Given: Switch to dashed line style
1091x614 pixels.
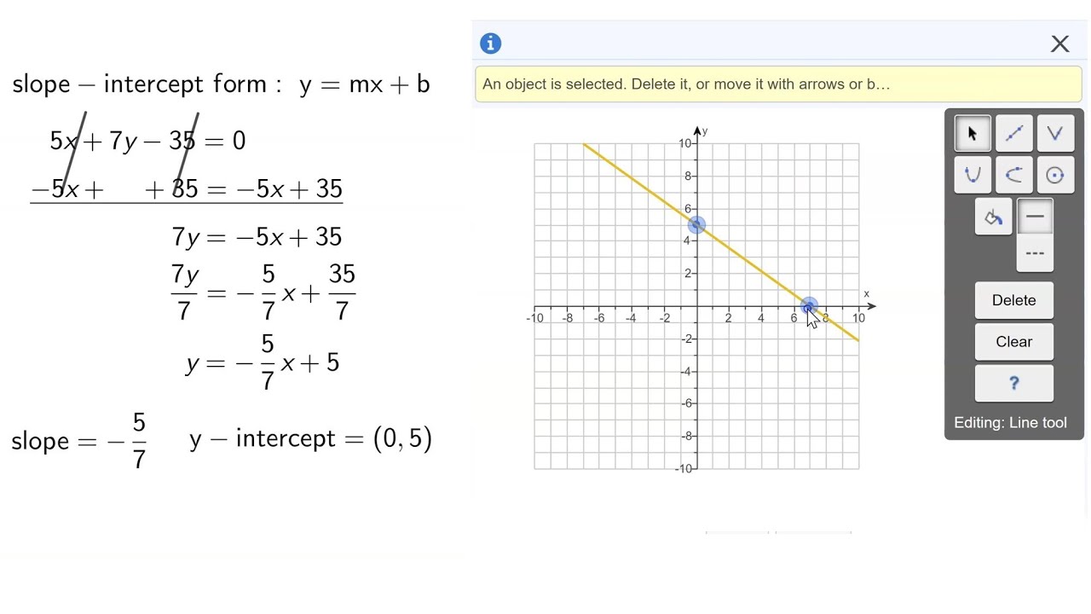Looking at the screenshot, I should pyautogui.click(x=1035, y=253).
